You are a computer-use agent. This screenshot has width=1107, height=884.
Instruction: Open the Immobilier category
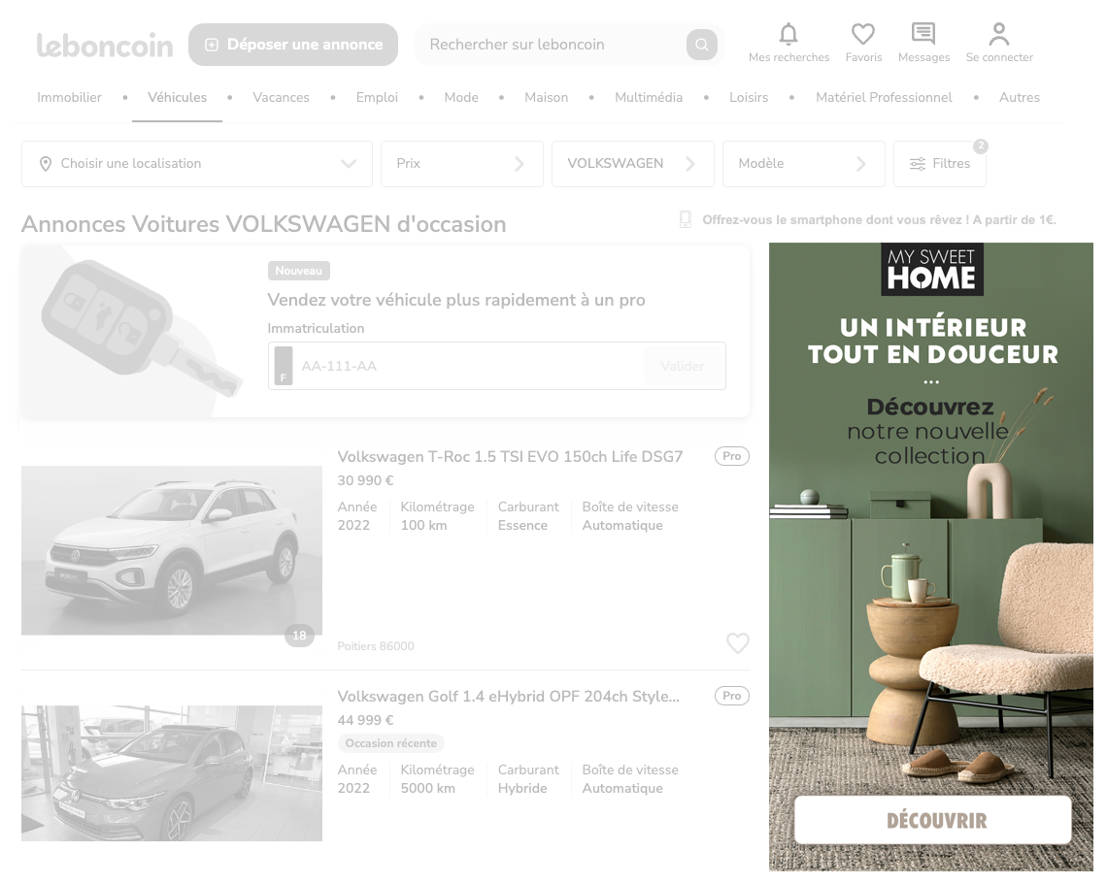(69, 97)
